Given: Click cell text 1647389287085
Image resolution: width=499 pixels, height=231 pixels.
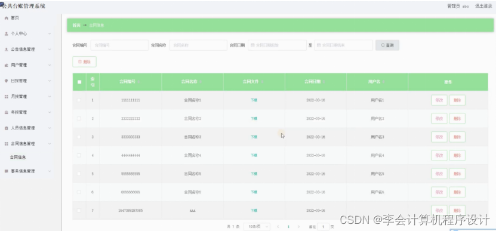Looking at the screenshot, I should click(131, 210).
